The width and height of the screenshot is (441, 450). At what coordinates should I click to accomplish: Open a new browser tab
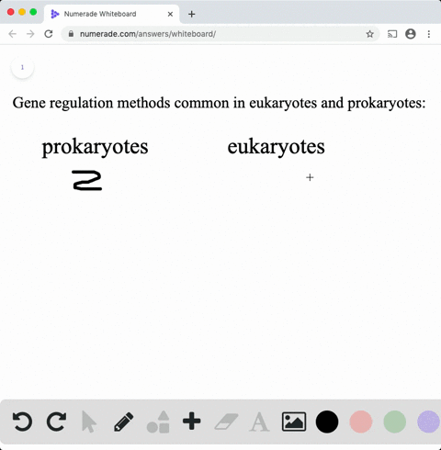(x=192, y=14)
